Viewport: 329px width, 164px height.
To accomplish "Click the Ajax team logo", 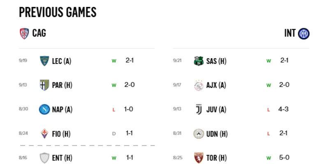I will tap(199, 85).
